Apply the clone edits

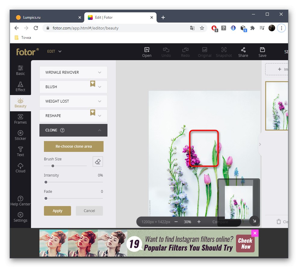point(57,211)
